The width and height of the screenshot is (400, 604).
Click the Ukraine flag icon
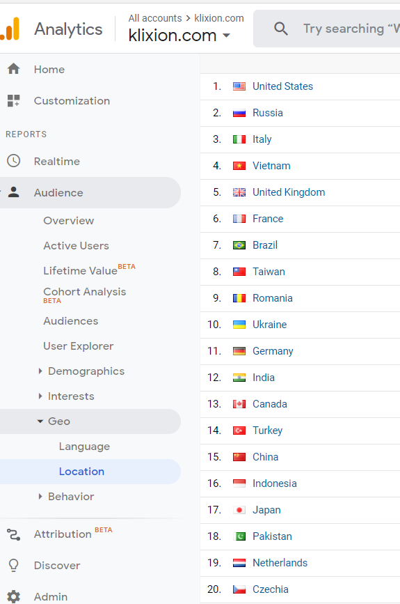pyautogui.click(x=239, y=325)
